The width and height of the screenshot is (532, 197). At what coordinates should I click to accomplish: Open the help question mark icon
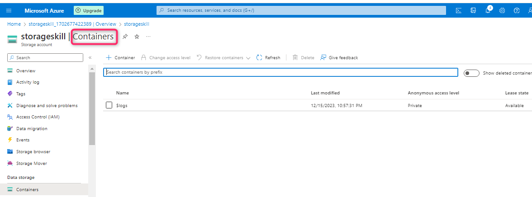517,10
